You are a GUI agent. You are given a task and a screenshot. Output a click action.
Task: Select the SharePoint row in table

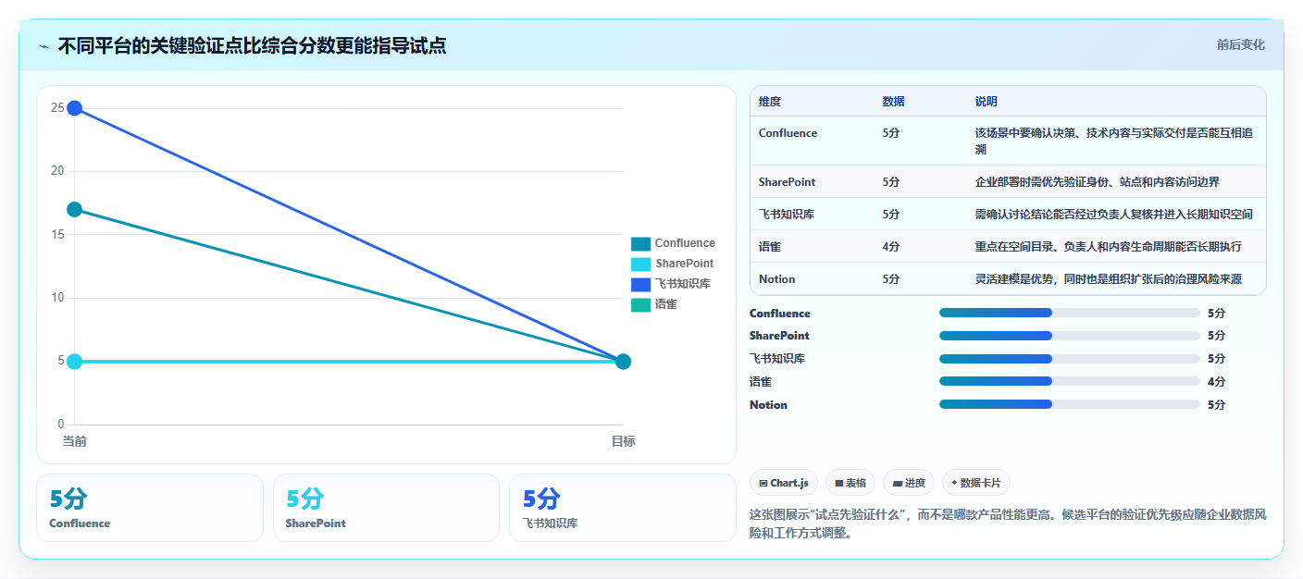tap(1008, 181)
